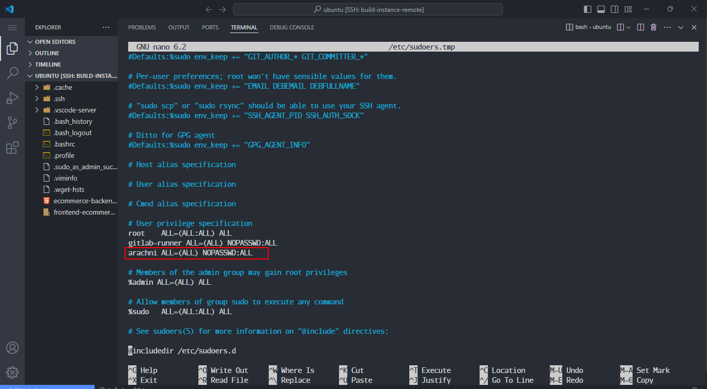707x389 pixels.
Task: Open the Source Control view
Action: tap(12, 123)
